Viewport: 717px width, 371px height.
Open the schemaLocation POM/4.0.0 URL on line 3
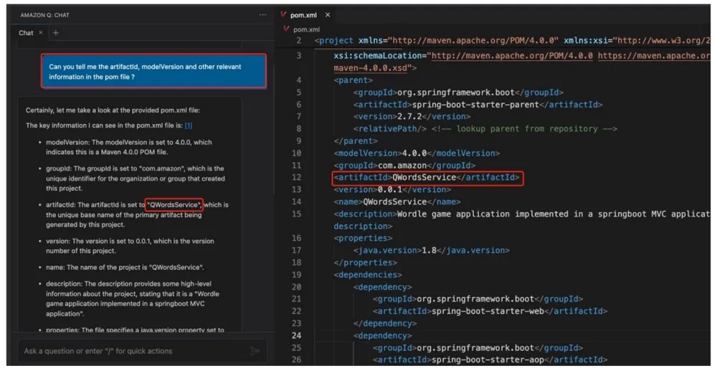(x=512, y=56)
